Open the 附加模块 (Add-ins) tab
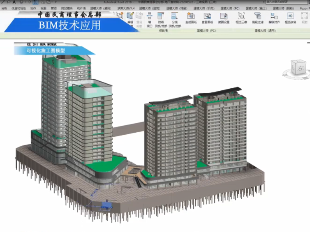The height and width of the screenshot is (232, 310). click(67, 8)
